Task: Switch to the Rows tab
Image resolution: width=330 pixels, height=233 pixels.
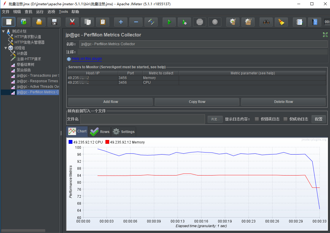Action: click(100, 132)
